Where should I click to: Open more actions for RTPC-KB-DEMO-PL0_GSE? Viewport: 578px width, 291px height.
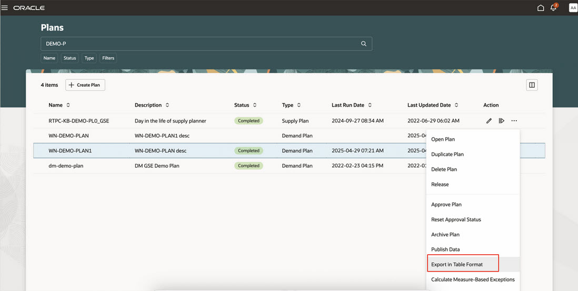point(514,121)
